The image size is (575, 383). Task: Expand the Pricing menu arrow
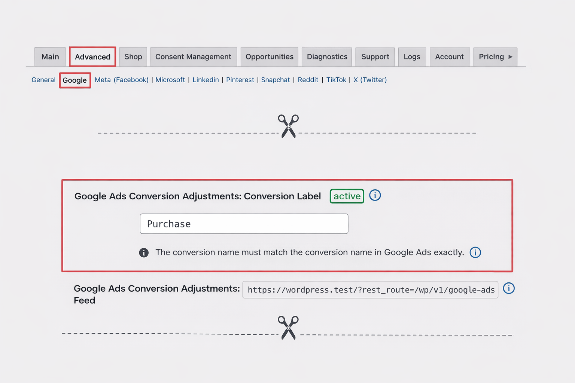(x=511, y=57)
